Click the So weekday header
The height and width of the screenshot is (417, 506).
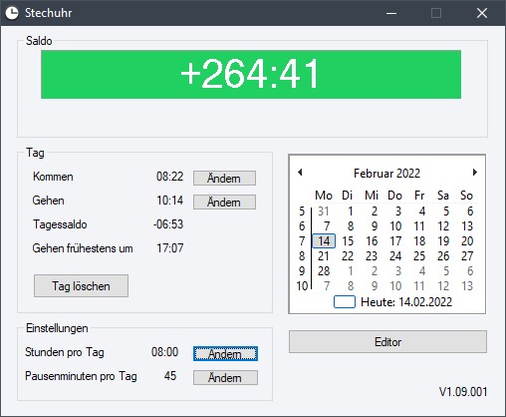pos(466,196)
